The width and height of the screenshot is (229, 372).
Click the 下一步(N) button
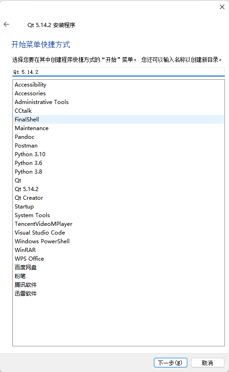click(170, 362)
